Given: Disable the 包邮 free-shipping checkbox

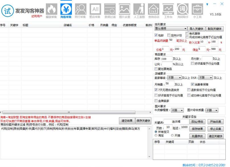Looking at the screenshot, I should (156, 35).
